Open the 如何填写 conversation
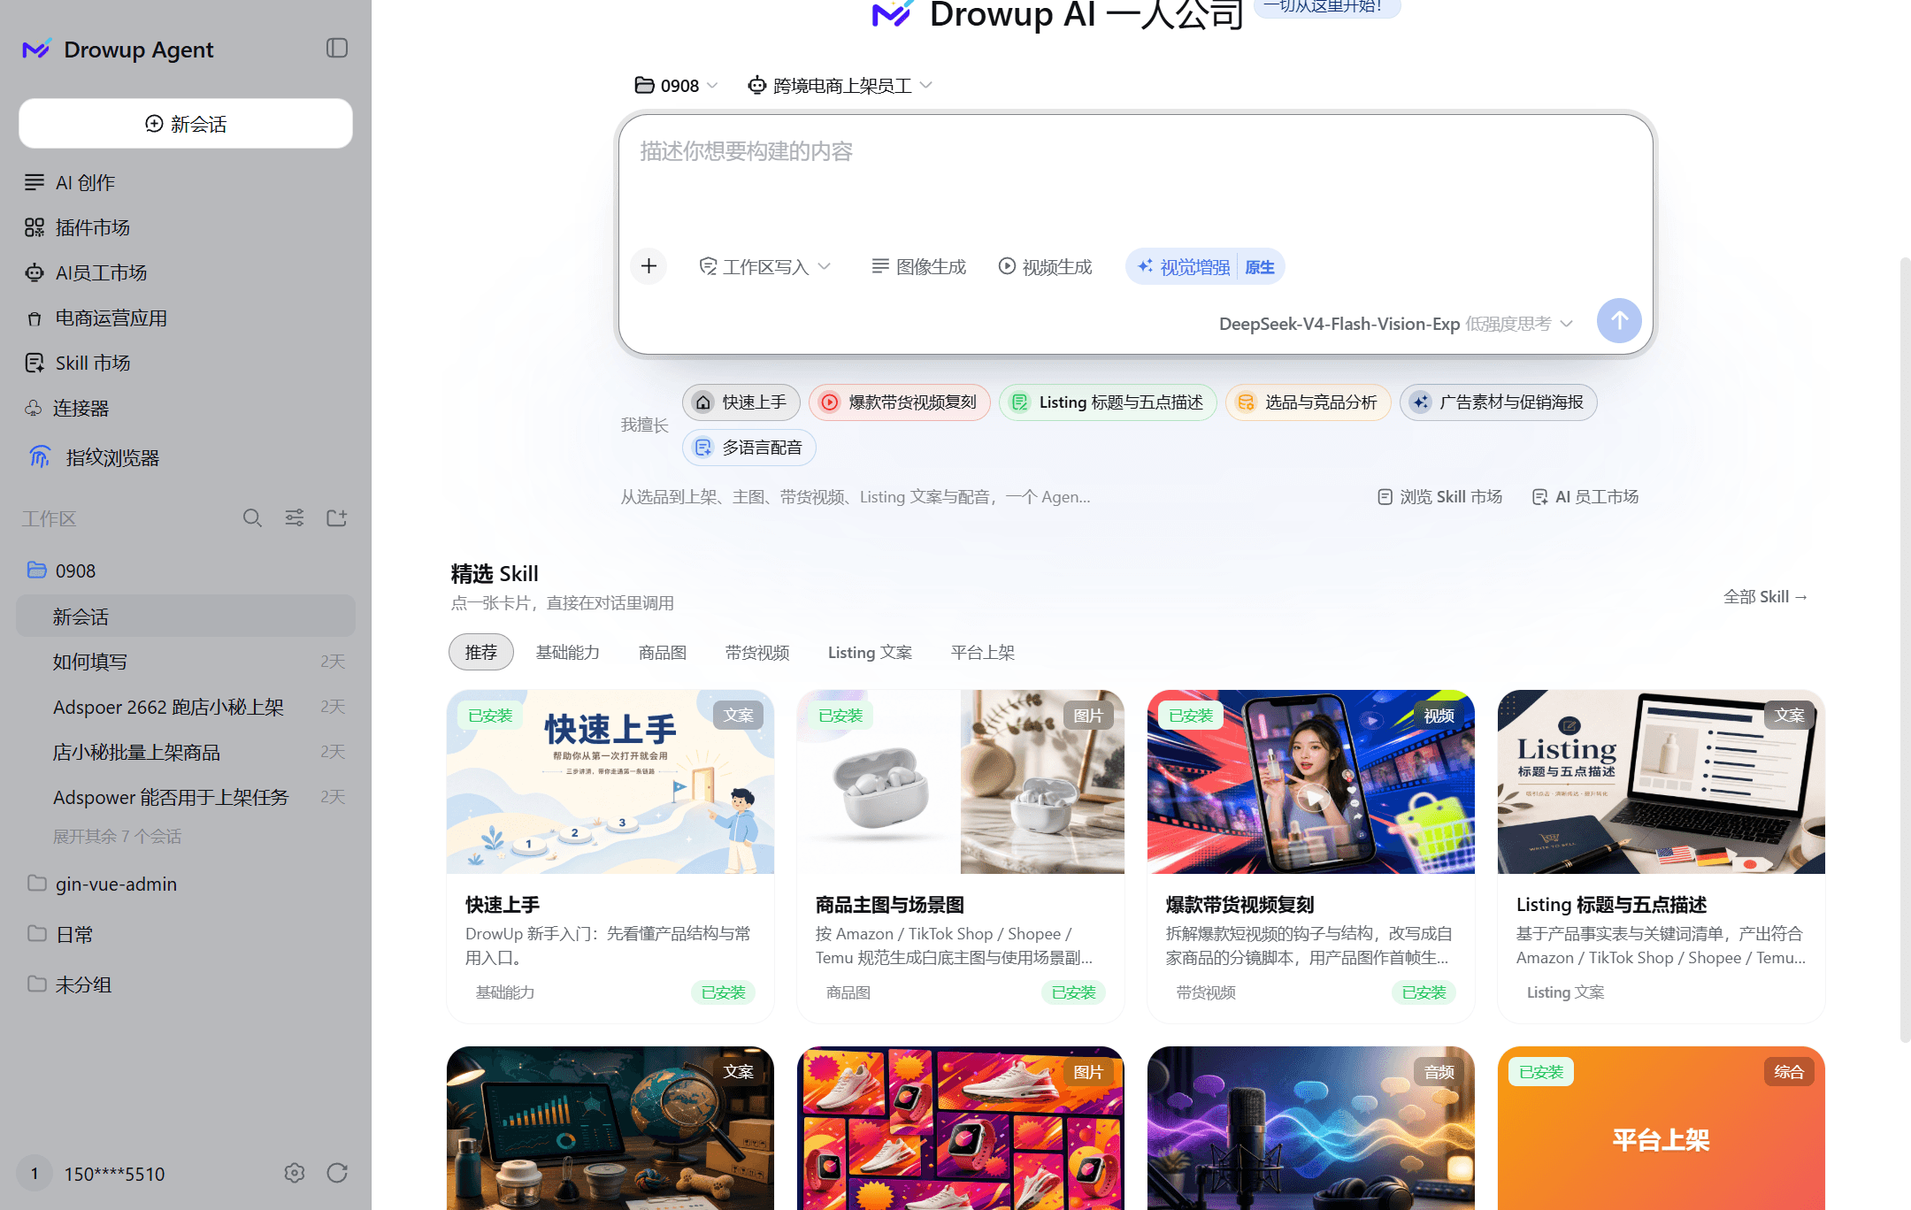Screen dimensions: 1911x1210 tap(186, 662)
